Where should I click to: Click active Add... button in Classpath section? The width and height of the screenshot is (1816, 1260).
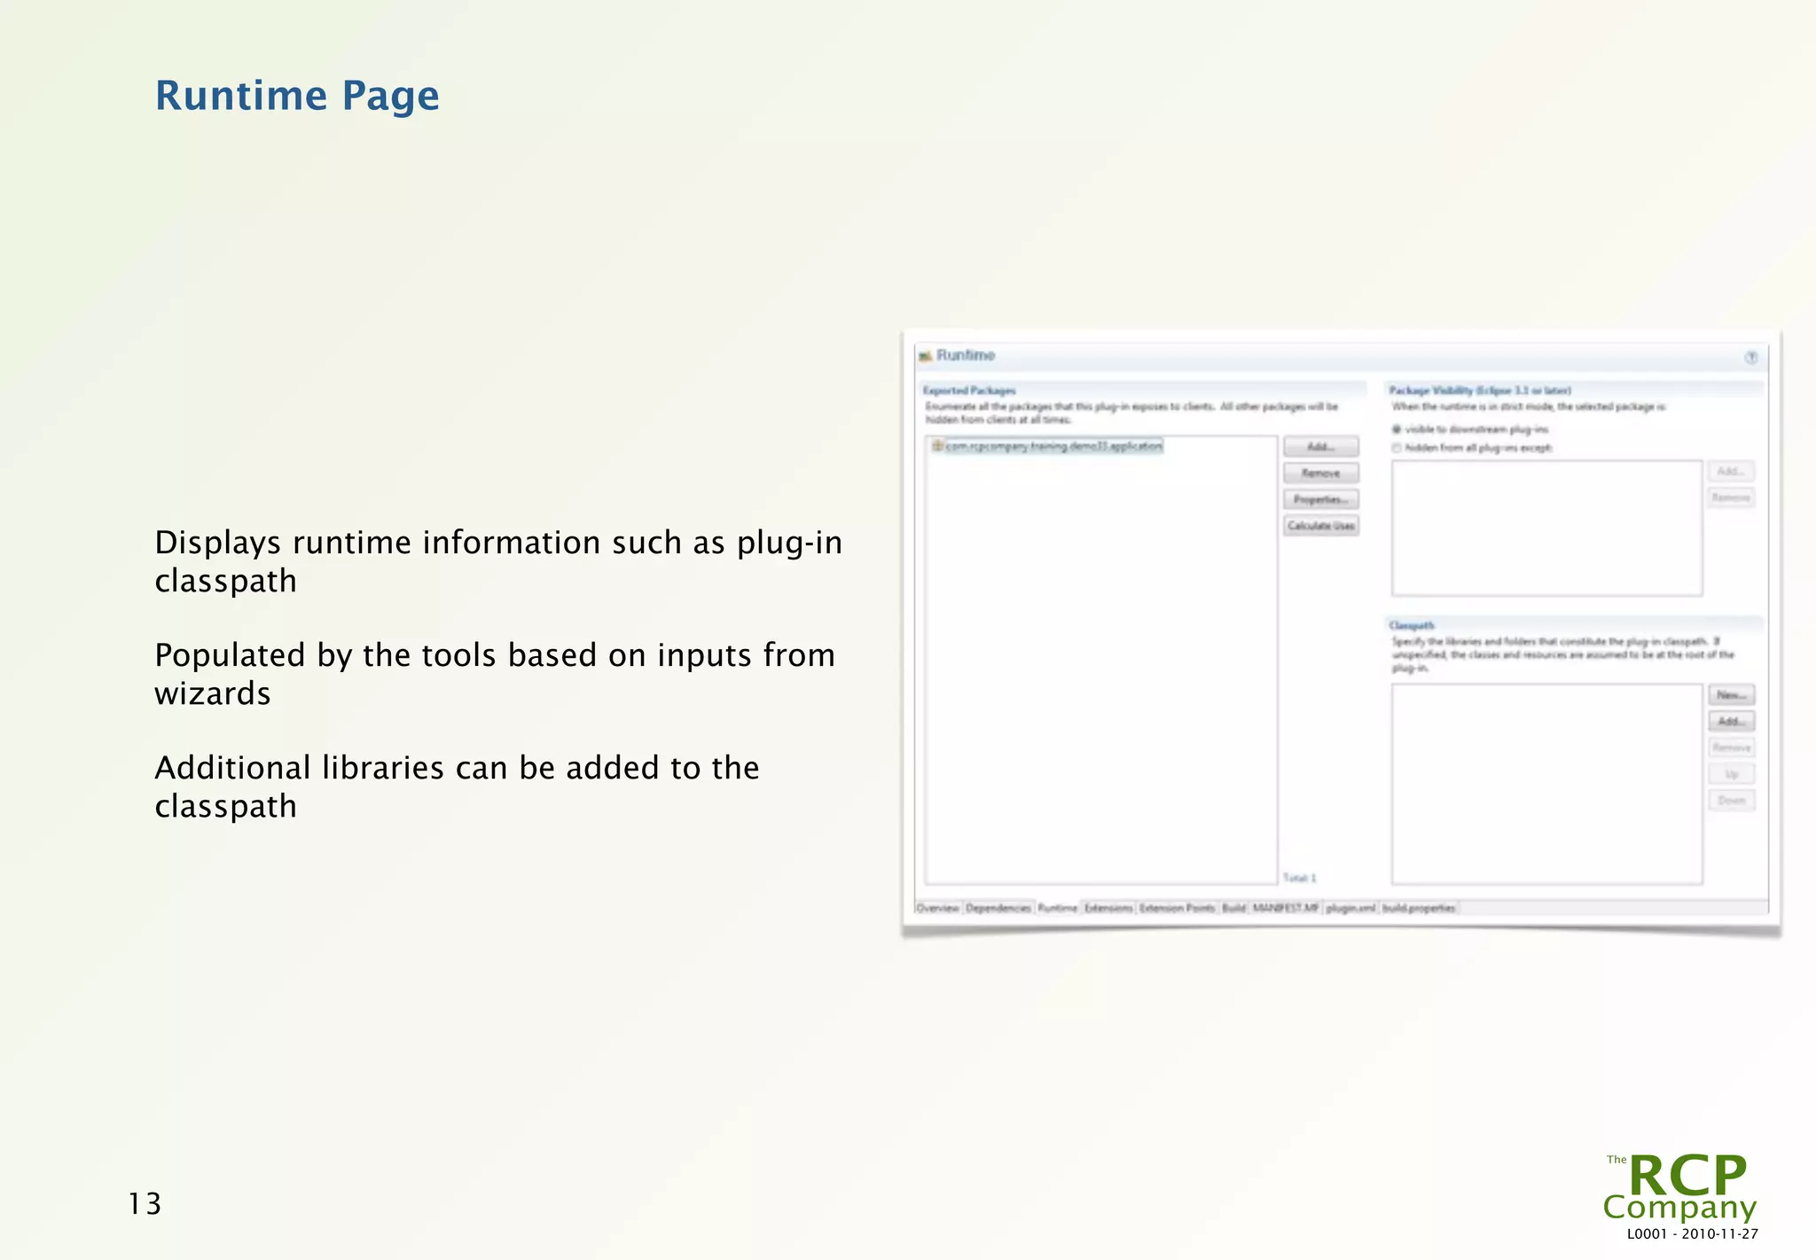click(1732, 722)
